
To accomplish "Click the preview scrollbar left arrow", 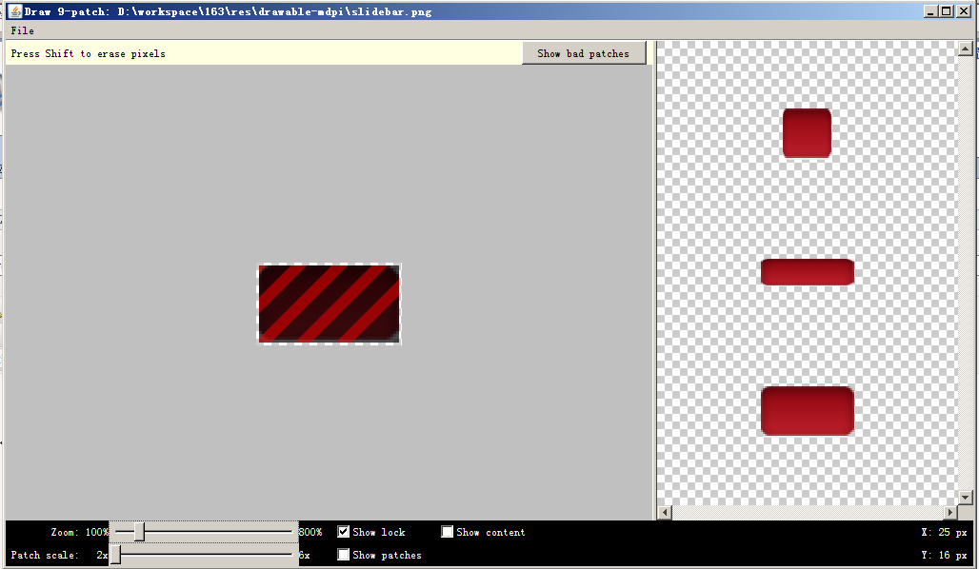I will coord(665,512).
